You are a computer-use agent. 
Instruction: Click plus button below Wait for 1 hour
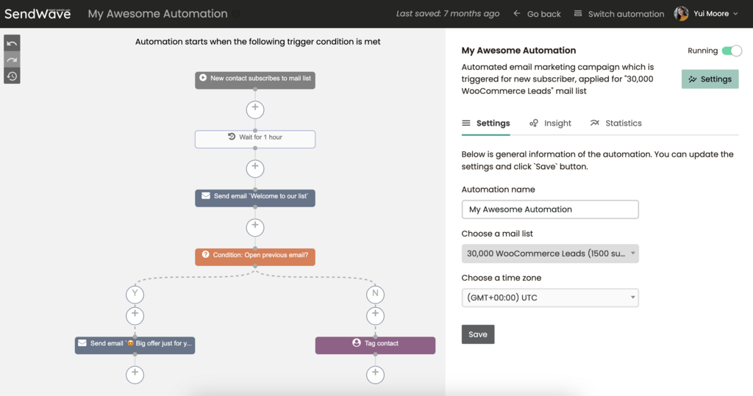coord(255,168)
